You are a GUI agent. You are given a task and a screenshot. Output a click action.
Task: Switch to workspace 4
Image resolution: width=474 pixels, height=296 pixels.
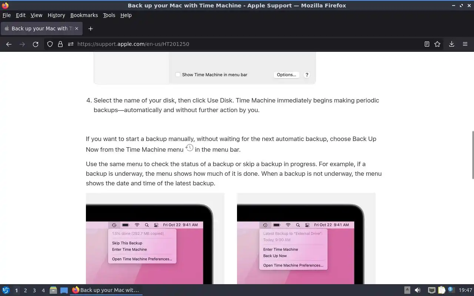[x=43, y=290]
